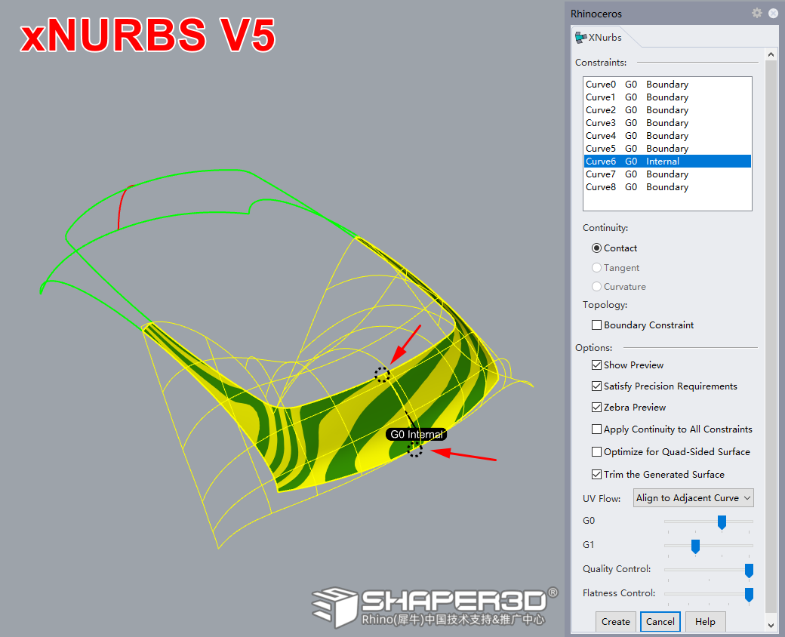The width and height of the screenshot is (785, 637).
Task: Click the xNurbs cube icon on the panel tab
Action: point(581,35)
